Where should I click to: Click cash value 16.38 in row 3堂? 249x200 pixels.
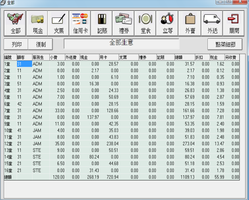tap(90, 84)
